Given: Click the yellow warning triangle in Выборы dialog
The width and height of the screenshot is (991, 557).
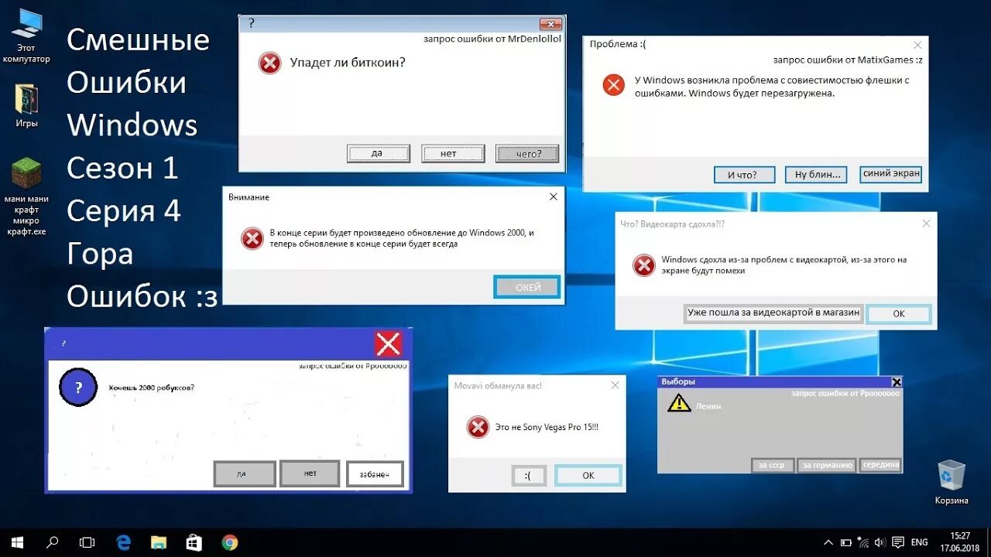Looking at the screenshot, I should [x=679, y=402].
